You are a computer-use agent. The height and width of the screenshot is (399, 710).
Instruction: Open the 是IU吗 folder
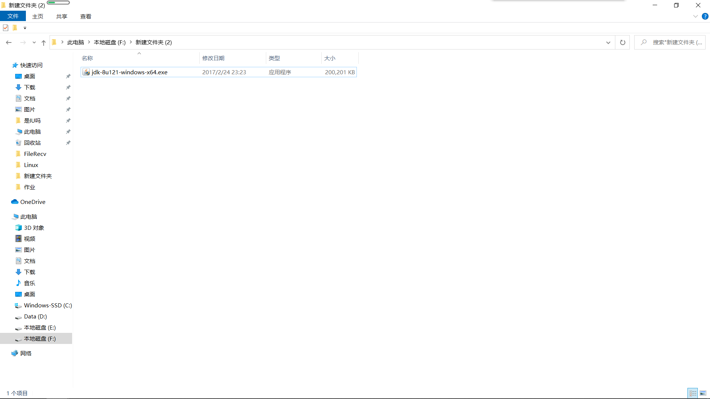tap(32, 120)
